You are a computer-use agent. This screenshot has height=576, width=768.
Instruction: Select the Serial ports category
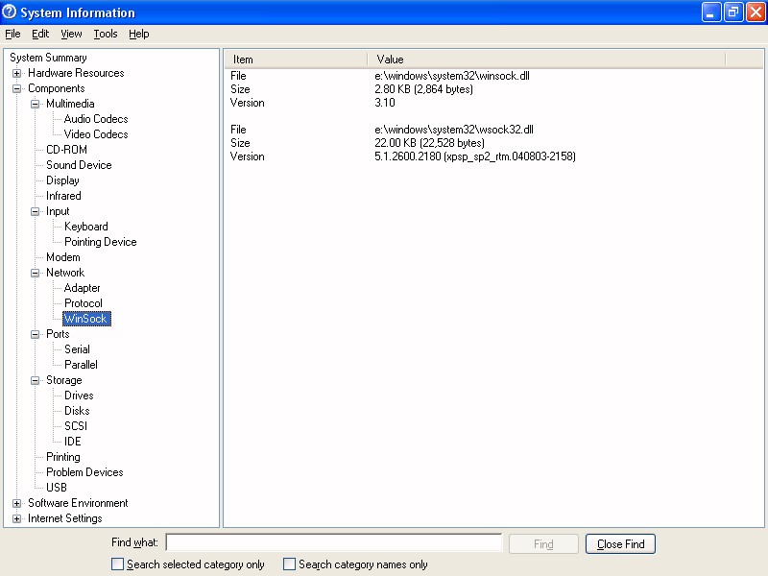[78, 349]
